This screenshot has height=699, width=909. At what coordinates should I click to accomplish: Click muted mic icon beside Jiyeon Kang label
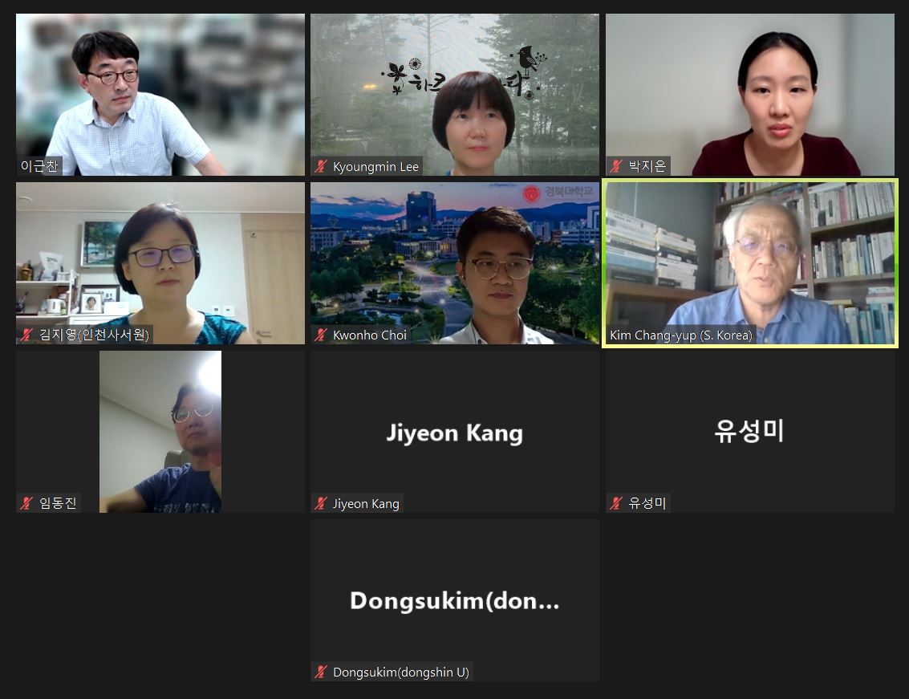(321, 503)
